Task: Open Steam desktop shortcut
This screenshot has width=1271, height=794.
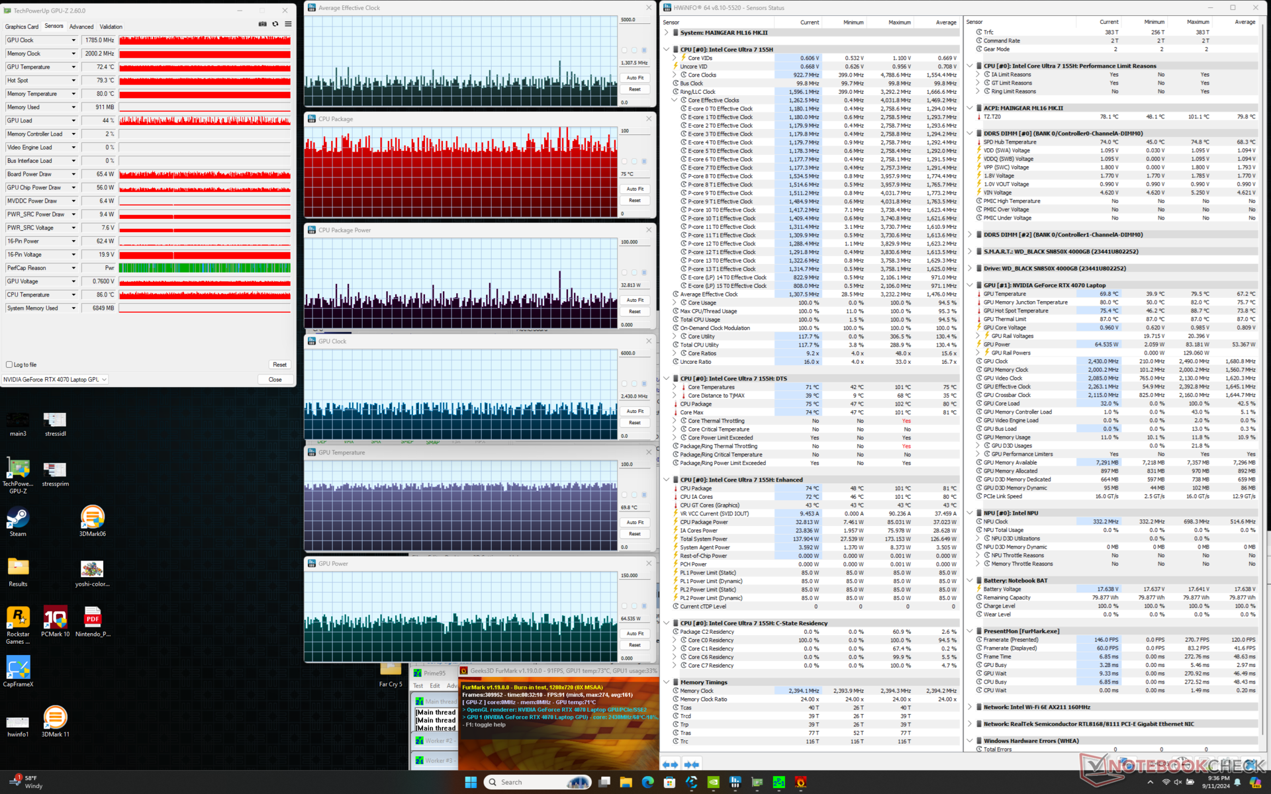Action: (18, 518)
